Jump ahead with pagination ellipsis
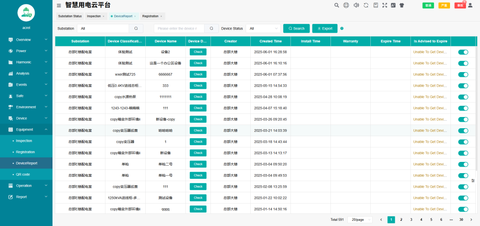480x226 pixels. [x=451, y=219]
